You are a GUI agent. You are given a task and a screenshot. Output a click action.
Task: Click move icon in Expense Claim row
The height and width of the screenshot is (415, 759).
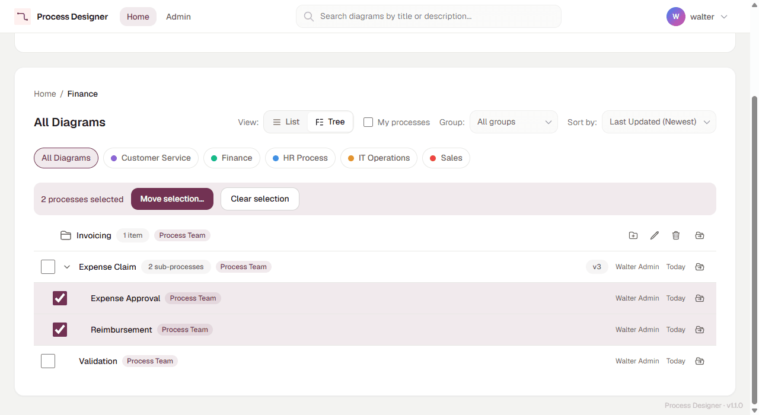pyautogui.click(x=700, y=267)
